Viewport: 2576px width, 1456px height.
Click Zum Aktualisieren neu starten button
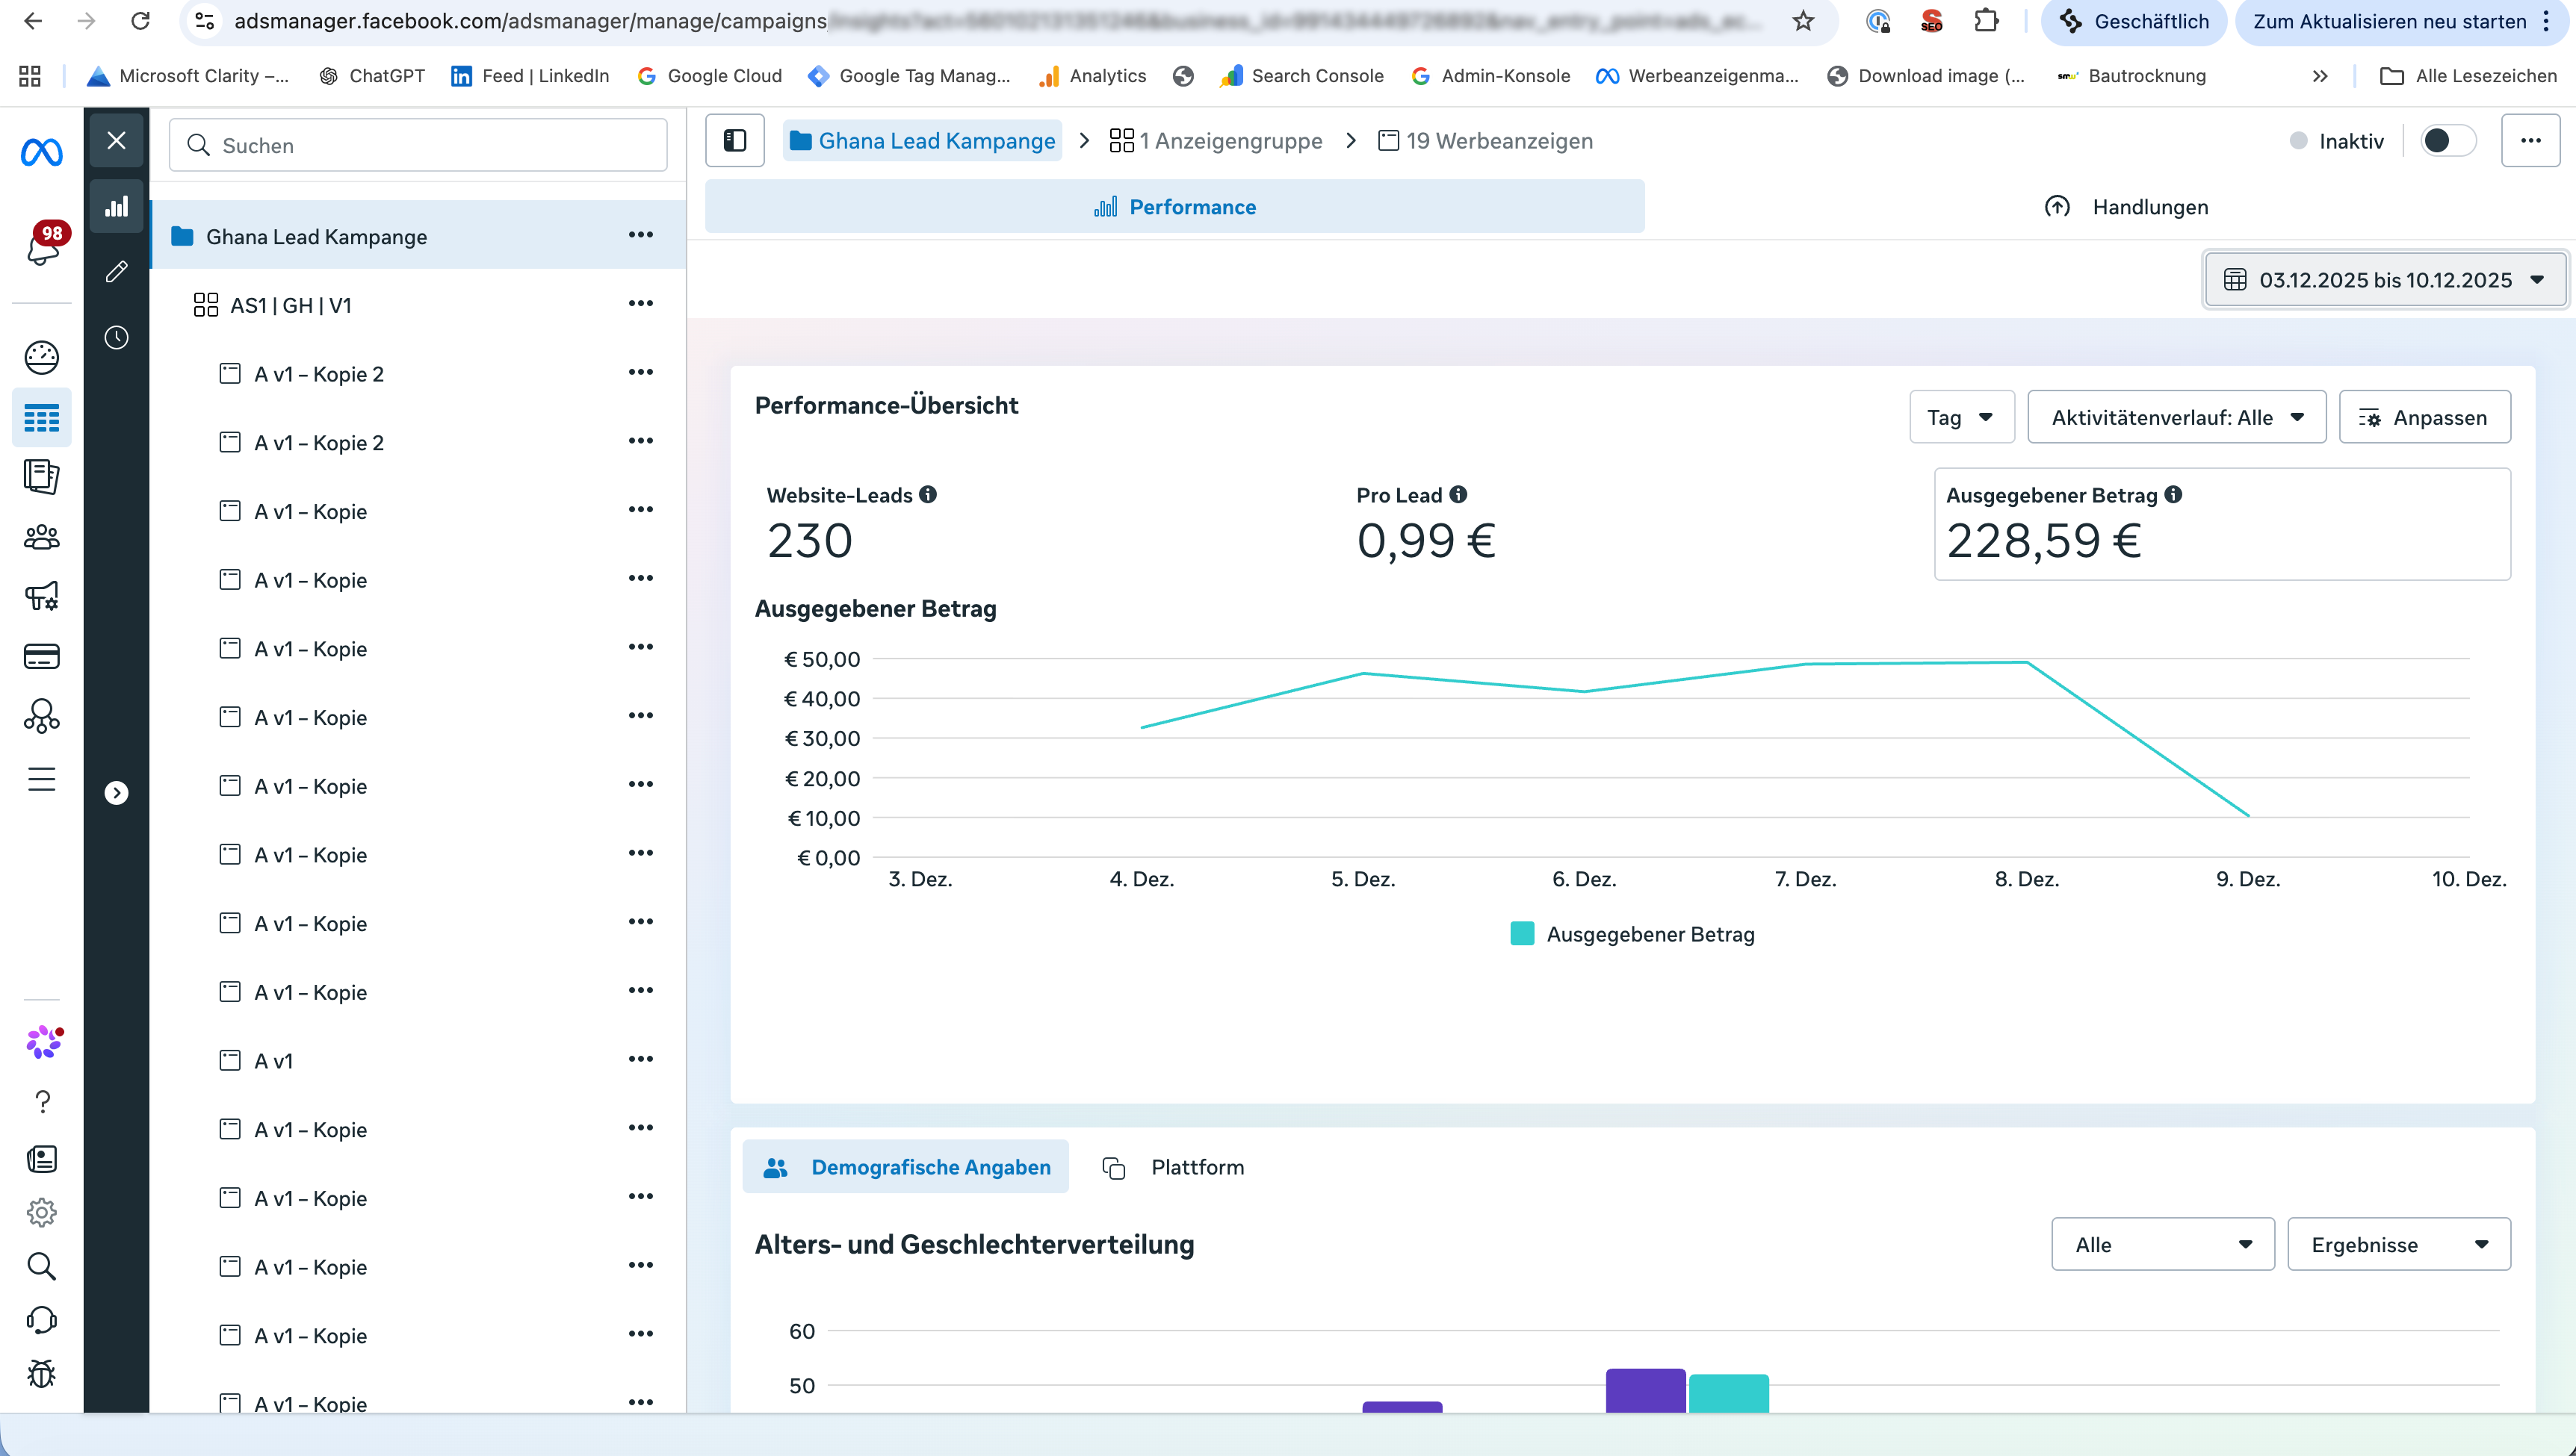(2402, 21)
